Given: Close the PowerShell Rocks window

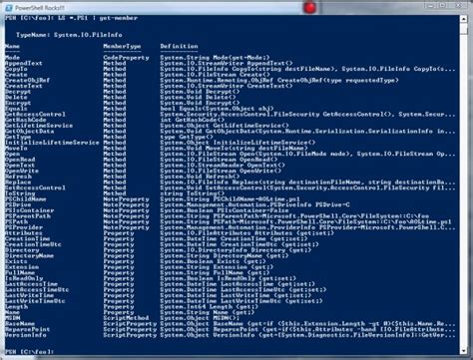Looking at the screenshot, I should click(458, 6).
